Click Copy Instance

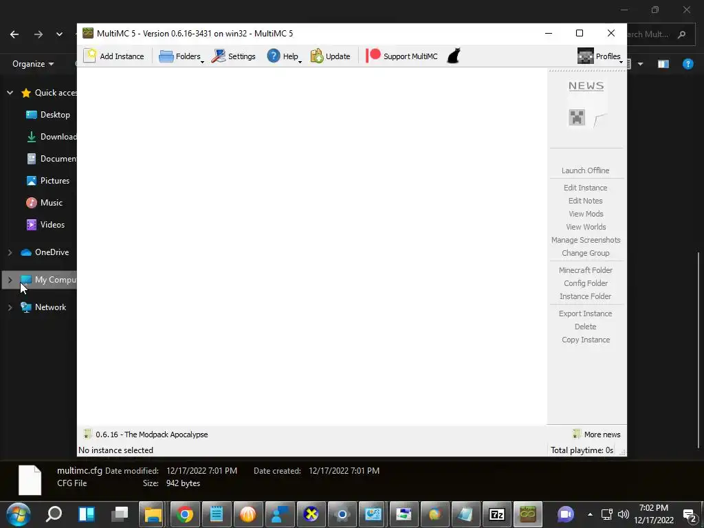(586, 340)
